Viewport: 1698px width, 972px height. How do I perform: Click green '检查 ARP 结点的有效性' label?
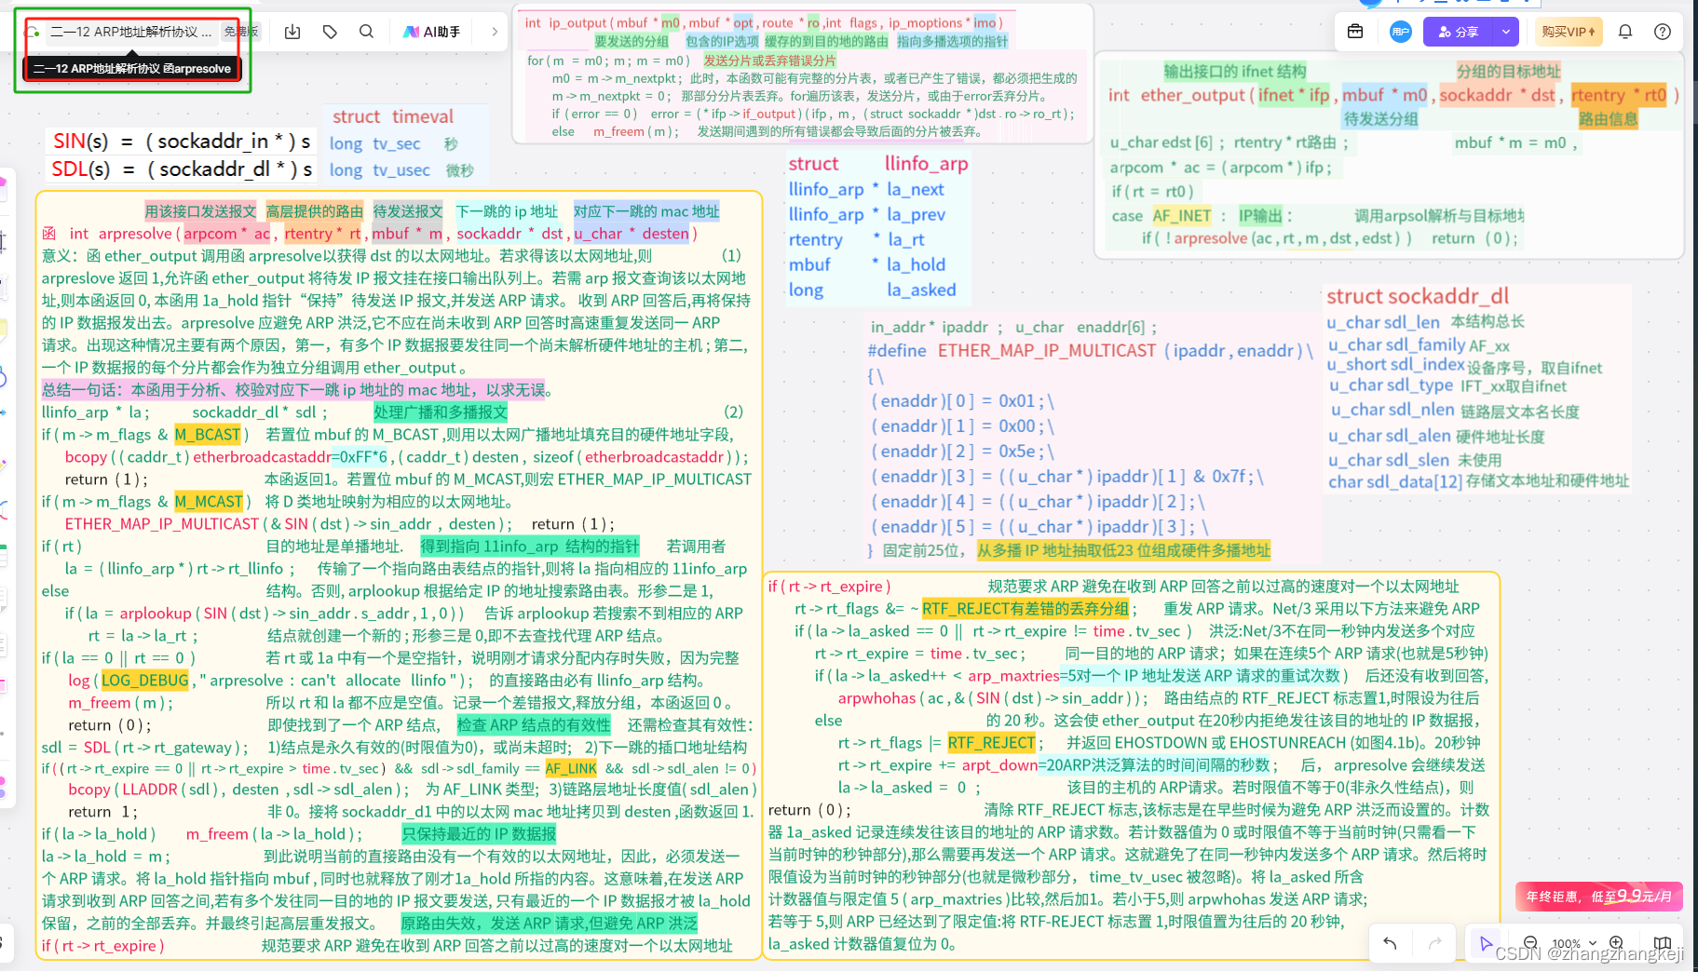[534, 725]
